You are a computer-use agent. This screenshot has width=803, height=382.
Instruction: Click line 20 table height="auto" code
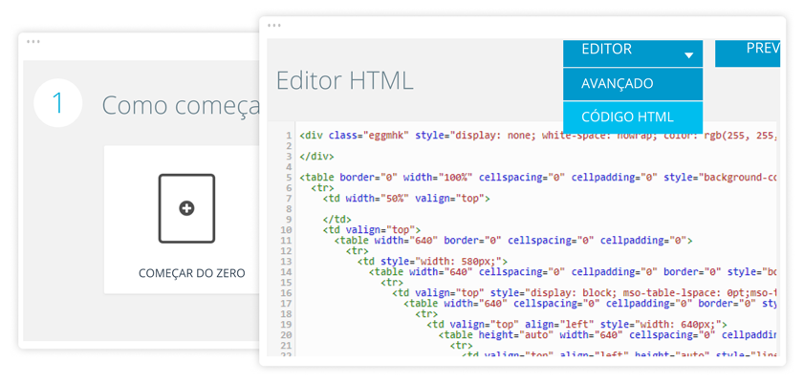click(x=607, y=335)
